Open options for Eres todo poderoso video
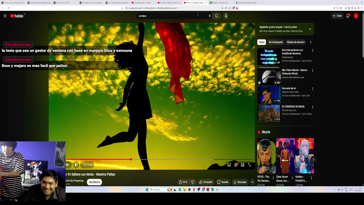Viewport: 364px width, 205px height. coord(313,50)
